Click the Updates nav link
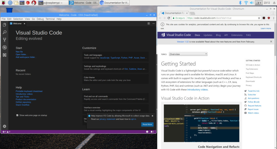Viewport: 277px width, 149px height. [208, 35]
